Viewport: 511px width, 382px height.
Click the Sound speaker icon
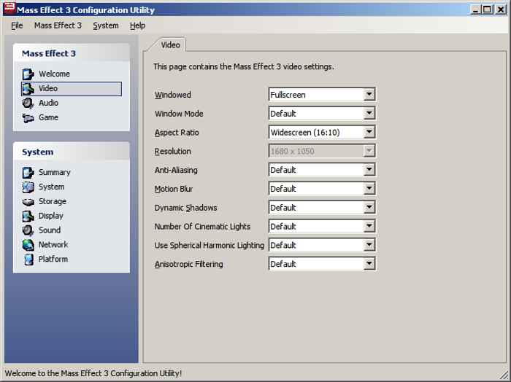click(x=28, y=230)
